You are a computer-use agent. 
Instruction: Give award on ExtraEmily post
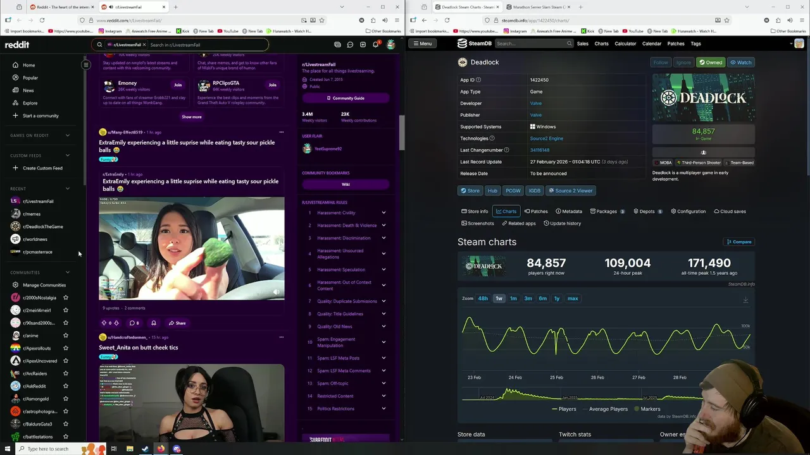click(x=154, y=323)
